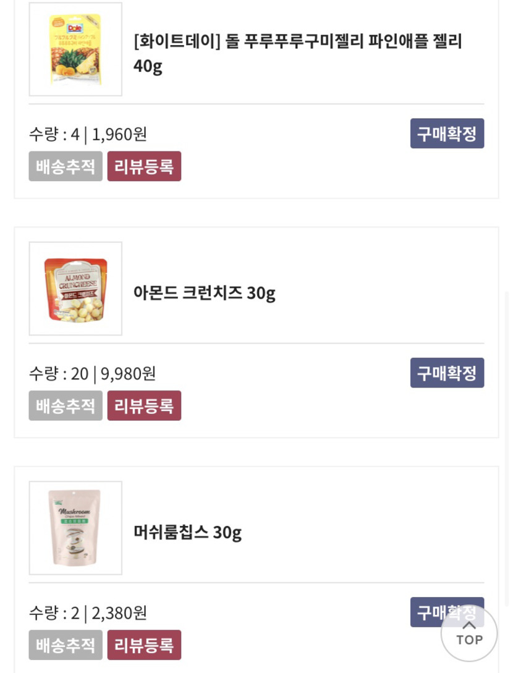The width and height of the screenshot is (513, 673).
Task: Click 구매확정 for the 파인애플 젤리 order
Action: click(x=447, y=133)
